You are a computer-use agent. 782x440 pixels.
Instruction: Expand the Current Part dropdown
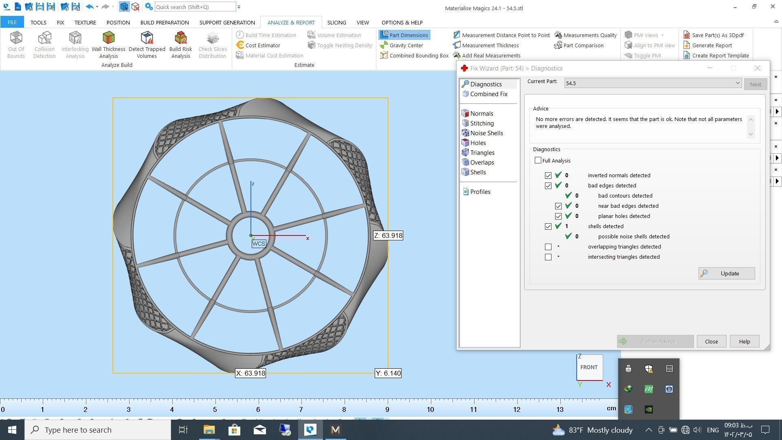click(737, 83)
